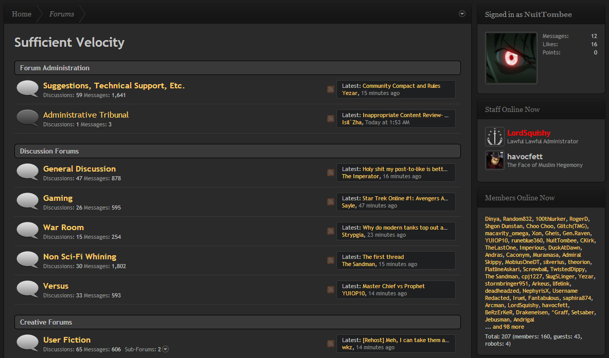Open the breadcrumb quick navigation dropdown arrow
The height and width of the screenshot is (358, 609).
tap(462, 14)
